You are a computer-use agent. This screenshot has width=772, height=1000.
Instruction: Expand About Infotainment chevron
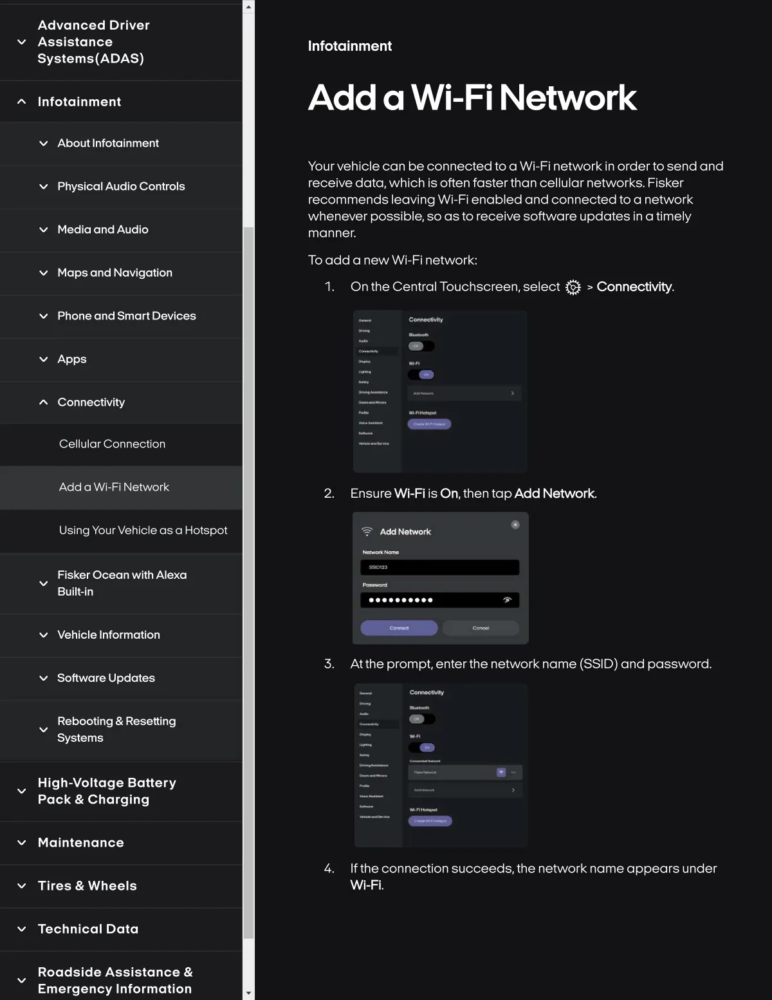[44, 144]
